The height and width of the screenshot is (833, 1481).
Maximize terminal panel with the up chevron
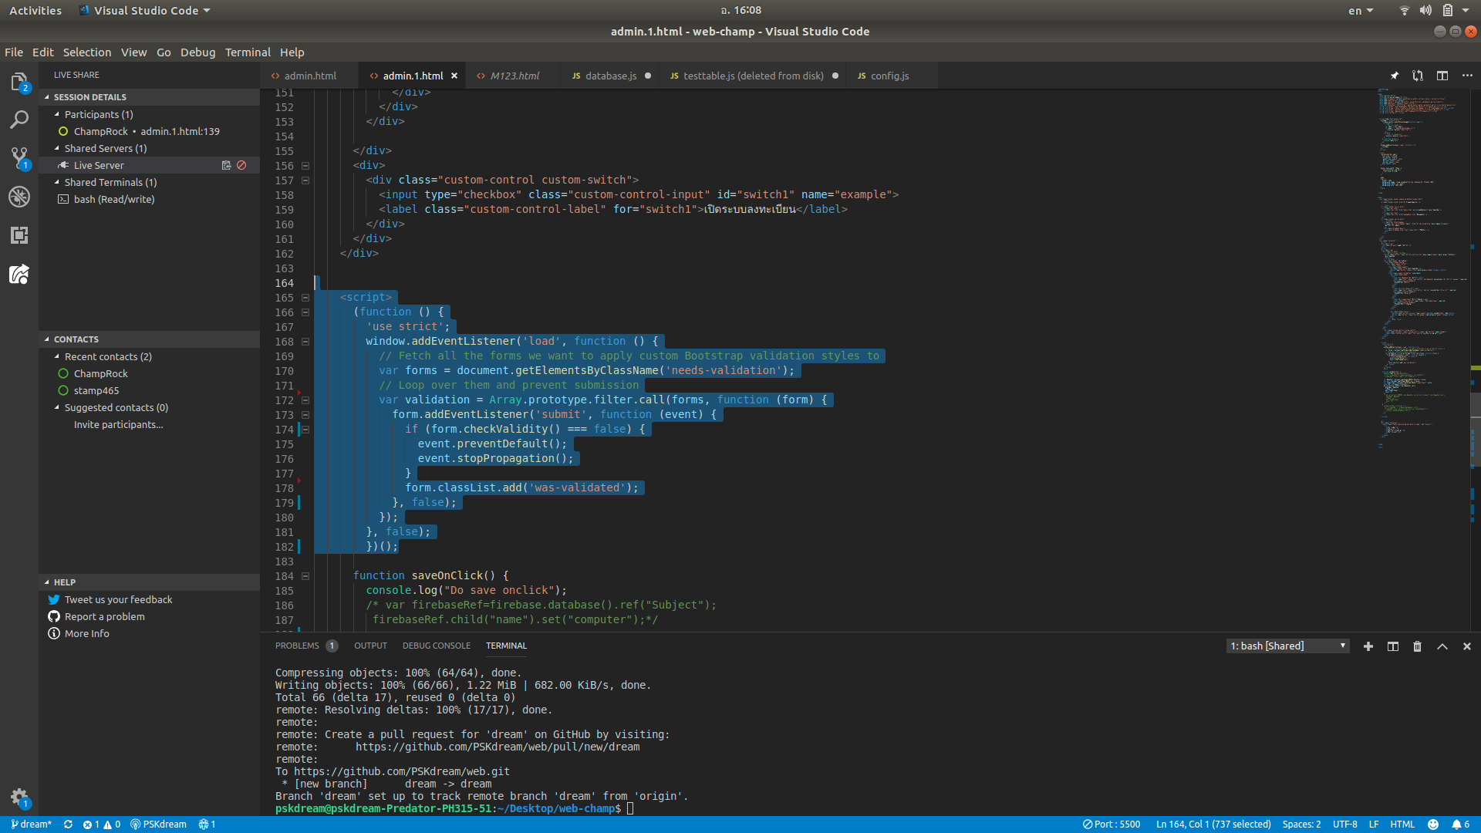pyautogui.click(x=1442, y=646)
